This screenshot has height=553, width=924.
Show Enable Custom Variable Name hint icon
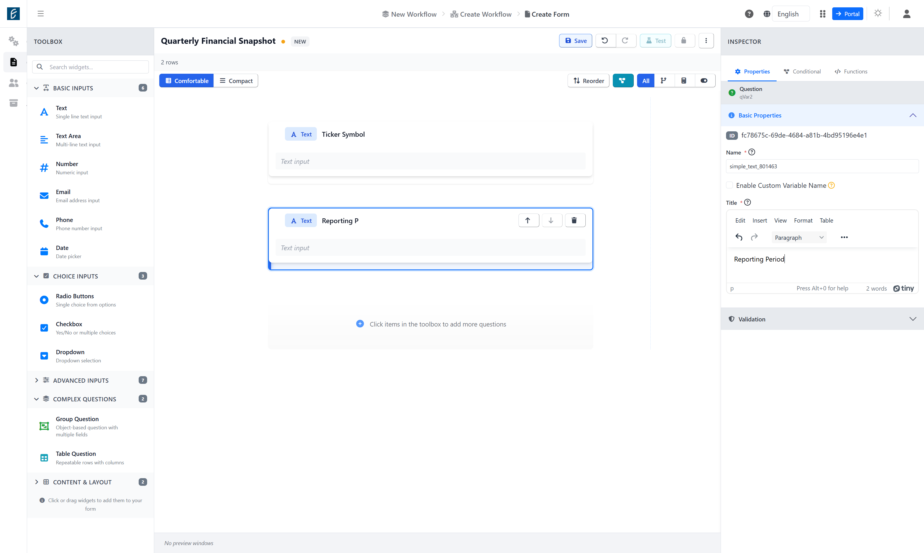[831, 185]
